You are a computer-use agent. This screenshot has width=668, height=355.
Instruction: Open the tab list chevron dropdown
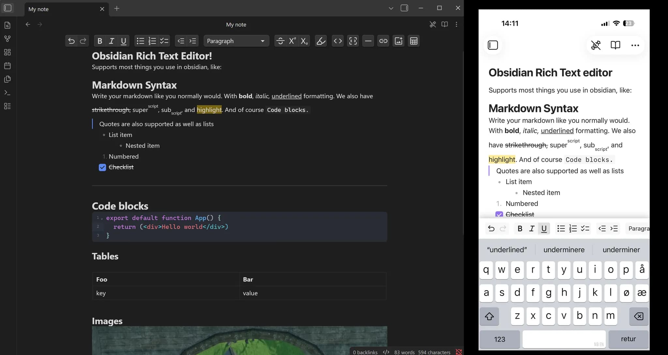pyautogui.click(x=391, y=8)
